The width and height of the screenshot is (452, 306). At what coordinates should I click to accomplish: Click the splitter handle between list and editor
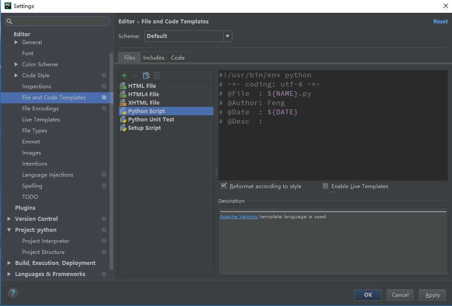(x=216, y=173)
